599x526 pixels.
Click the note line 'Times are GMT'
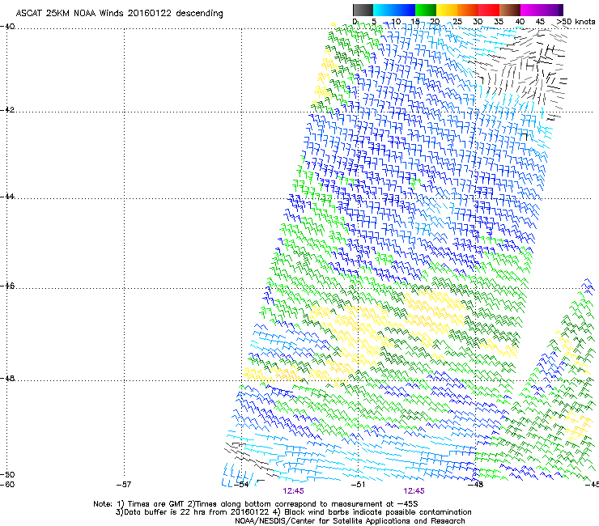pos(156,504)
